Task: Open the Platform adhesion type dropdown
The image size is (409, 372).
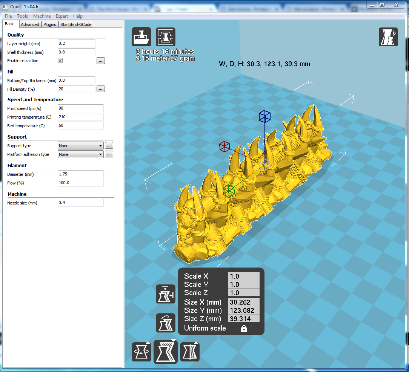Action: click(x=81, y=154)
